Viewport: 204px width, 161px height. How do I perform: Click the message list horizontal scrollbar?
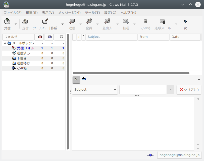click(x=131, y=73)
